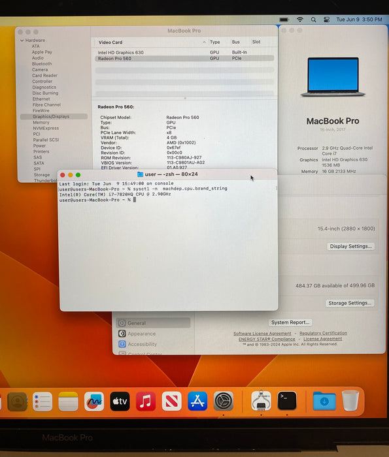Open Software License Agreement link
This screenshot has height=457, width=389.
point(262,334)
